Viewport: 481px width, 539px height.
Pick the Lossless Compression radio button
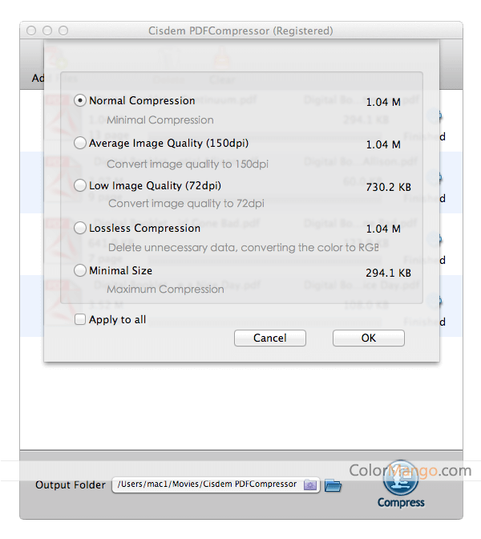click(79, 229)
